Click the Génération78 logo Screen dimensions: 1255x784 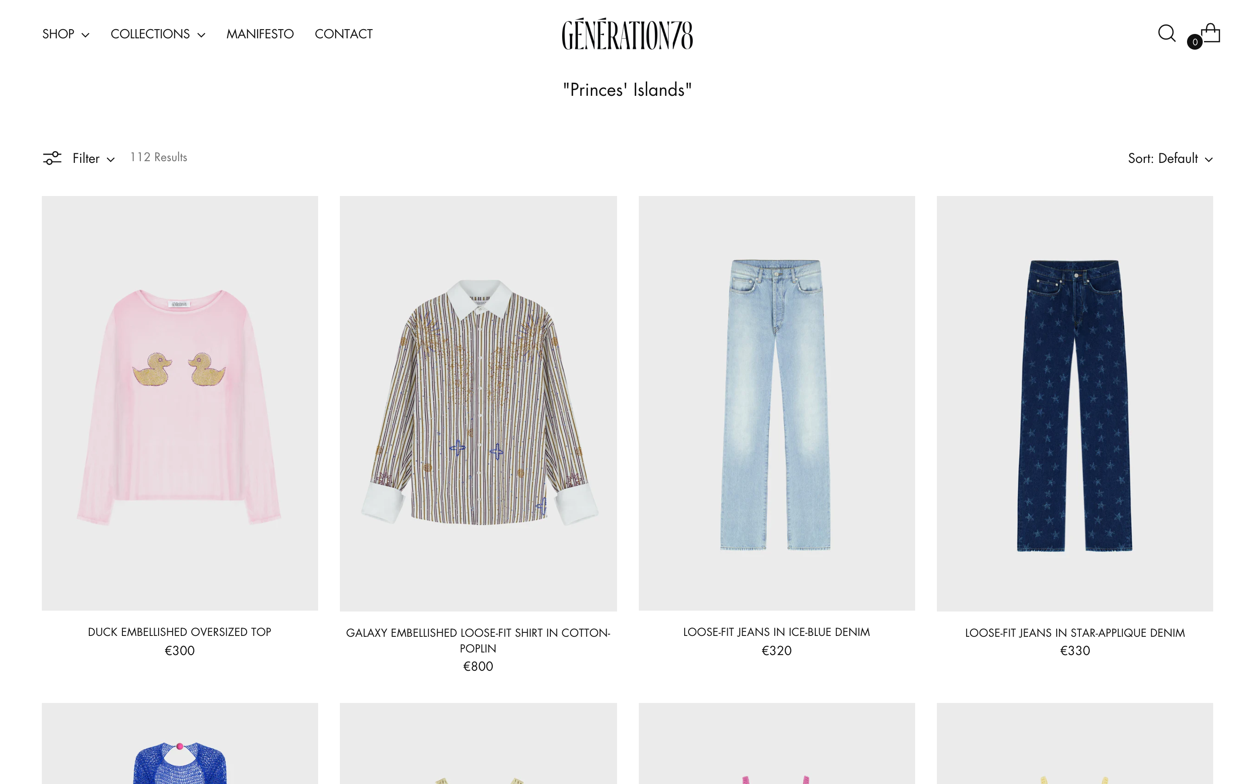point(627,34)
